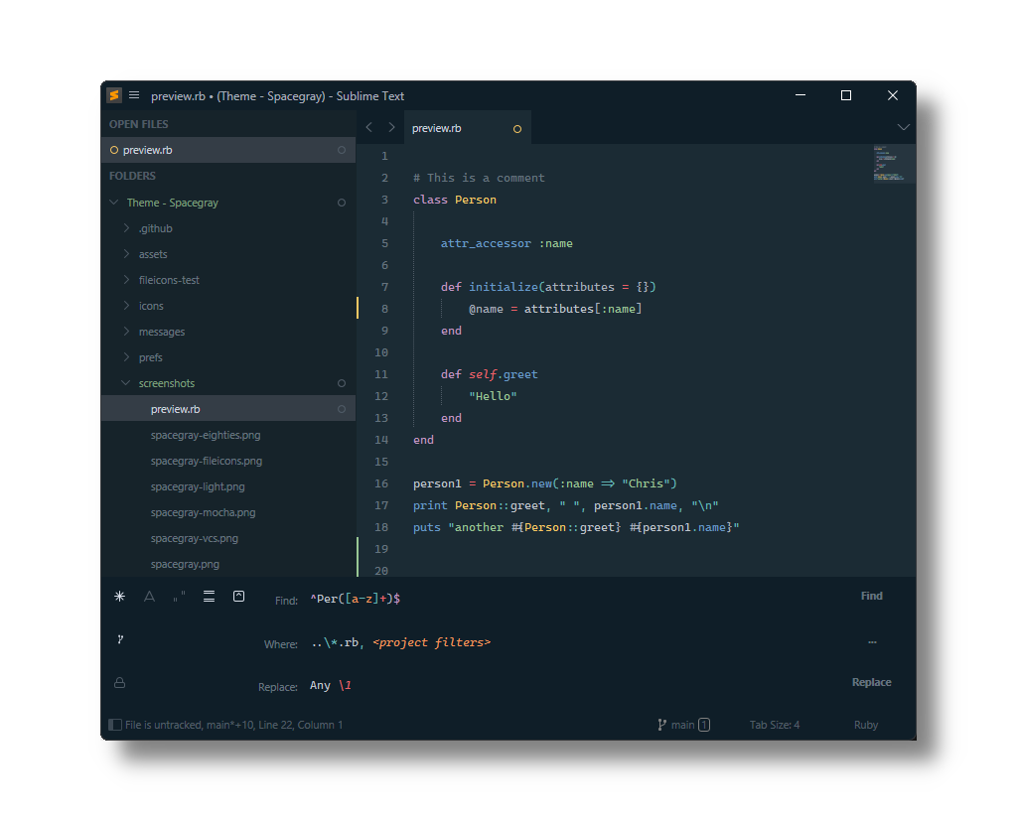This screenshot has width=1017, height=822.
Task: Click the OPEN FILES heading
Action: point(139,124)
